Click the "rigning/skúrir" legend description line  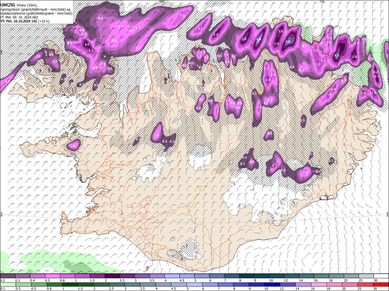click(35, 9)
